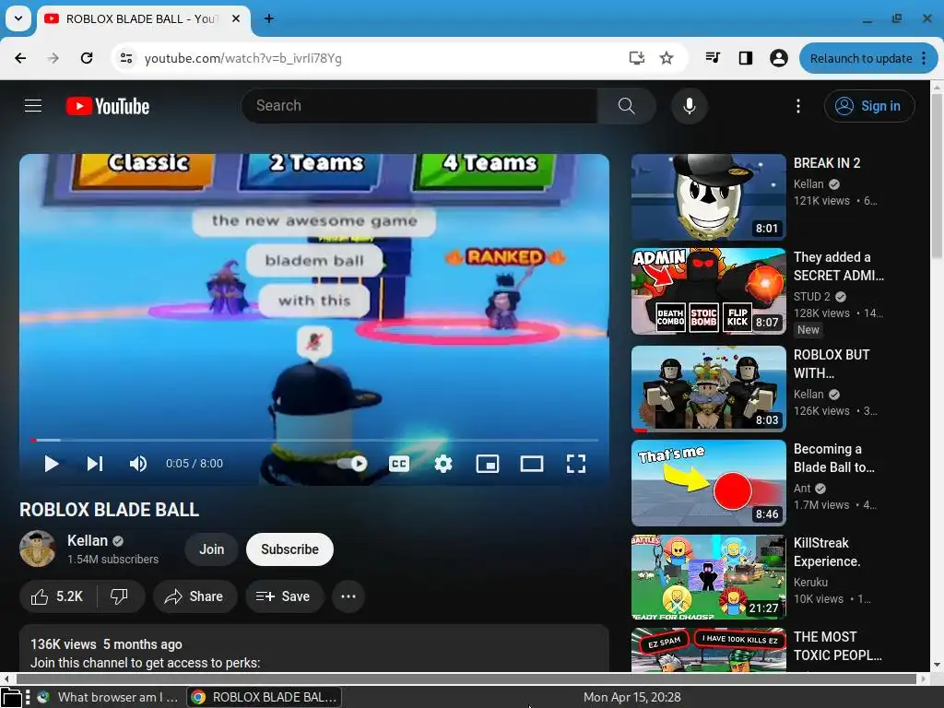This screenshot has height=708, width=944.
Task: Click the search magnifier button
Action: coord(627,106)
